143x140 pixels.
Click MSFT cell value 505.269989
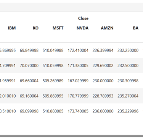(x=53, y=81)
